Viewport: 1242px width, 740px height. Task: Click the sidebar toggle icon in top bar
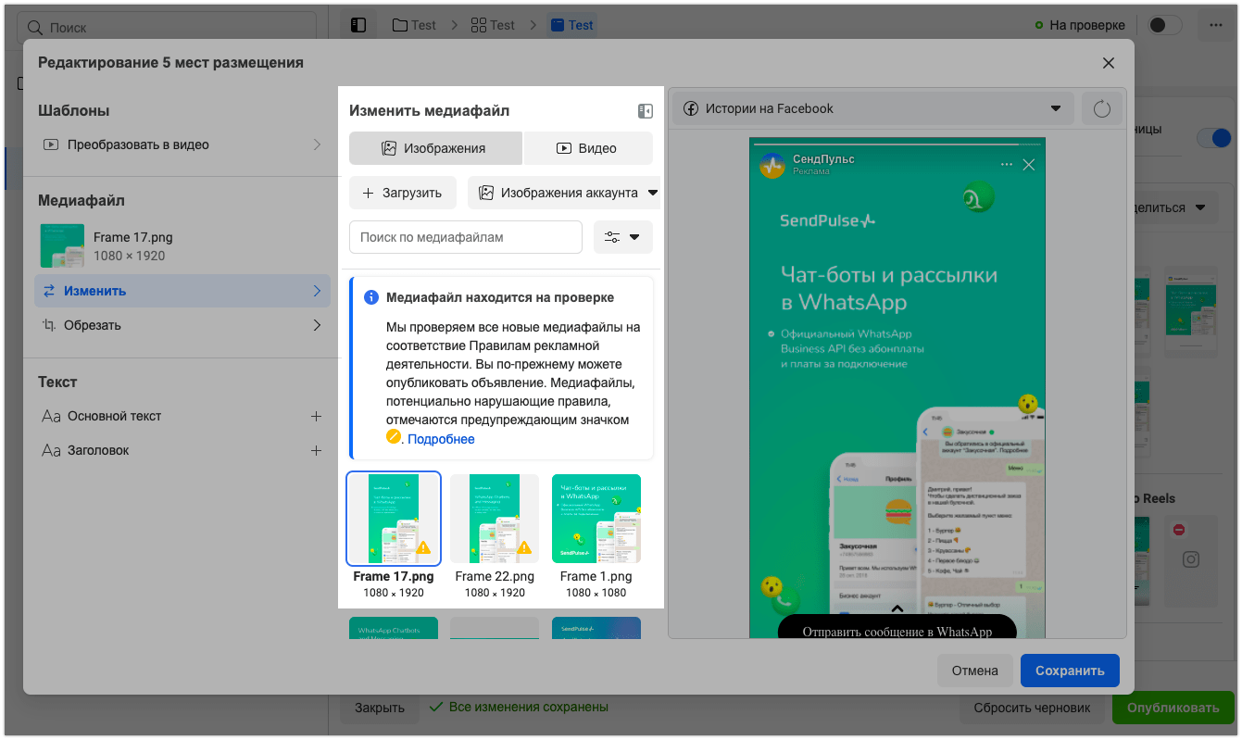358,25
